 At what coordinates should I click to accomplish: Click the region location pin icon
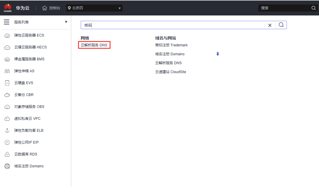69,8
